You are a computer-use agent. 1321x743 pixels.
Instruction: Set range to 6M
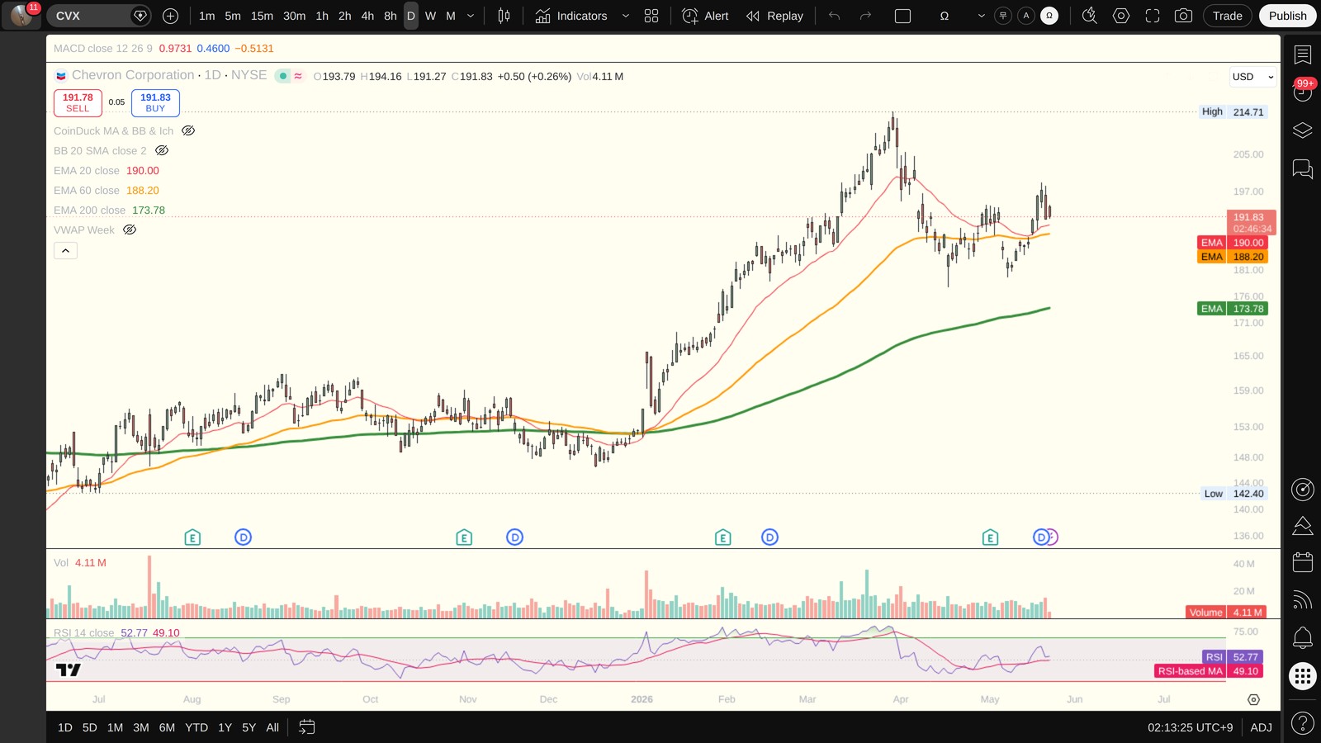[167, 727]
